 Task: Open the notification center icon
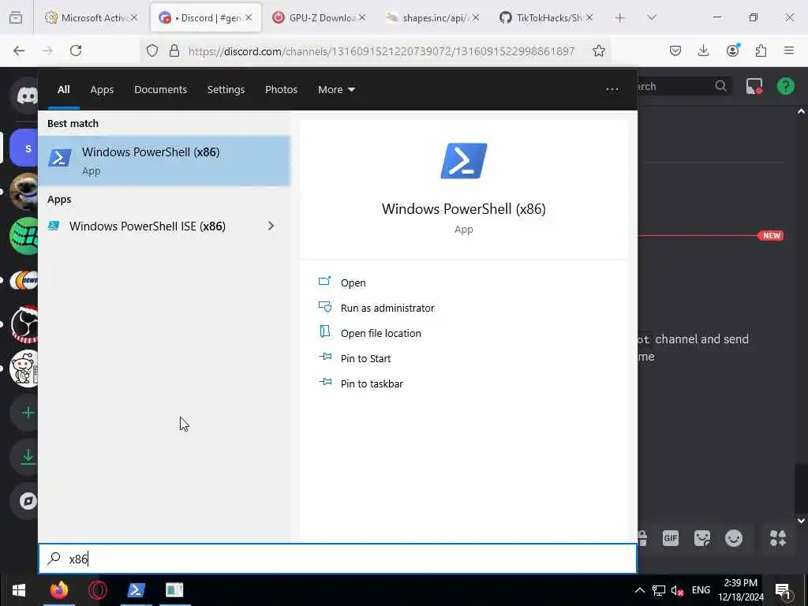tap(783, 590)
